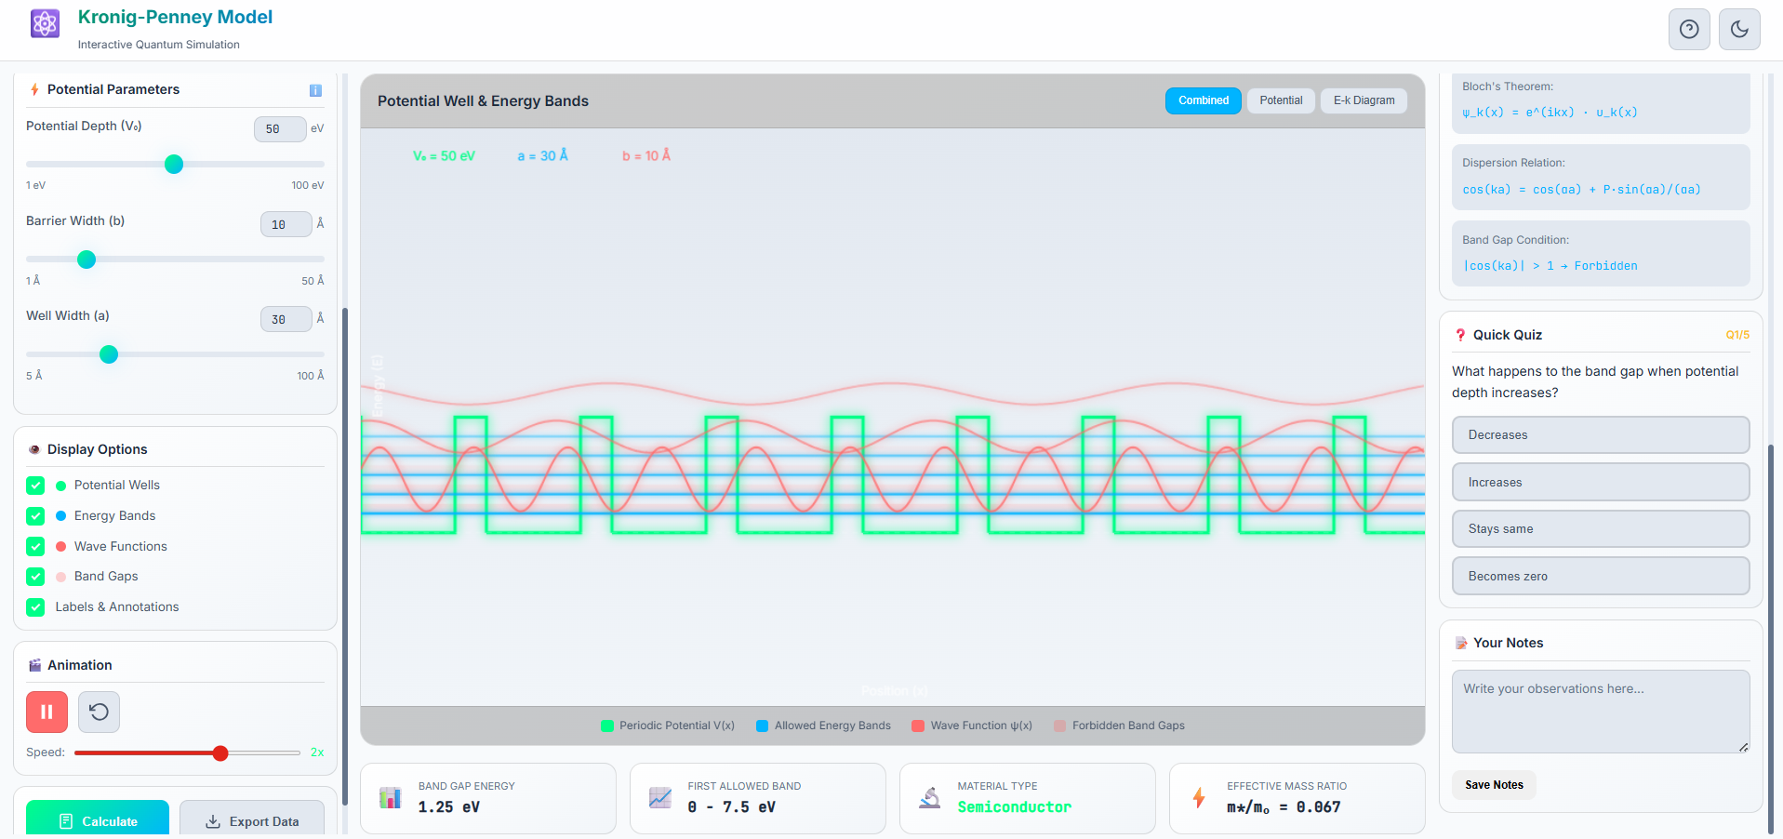This screenshot has height=839, width=1783.
Task: Toggle Labels & Annotations off
Action: (x=35, y=607)
